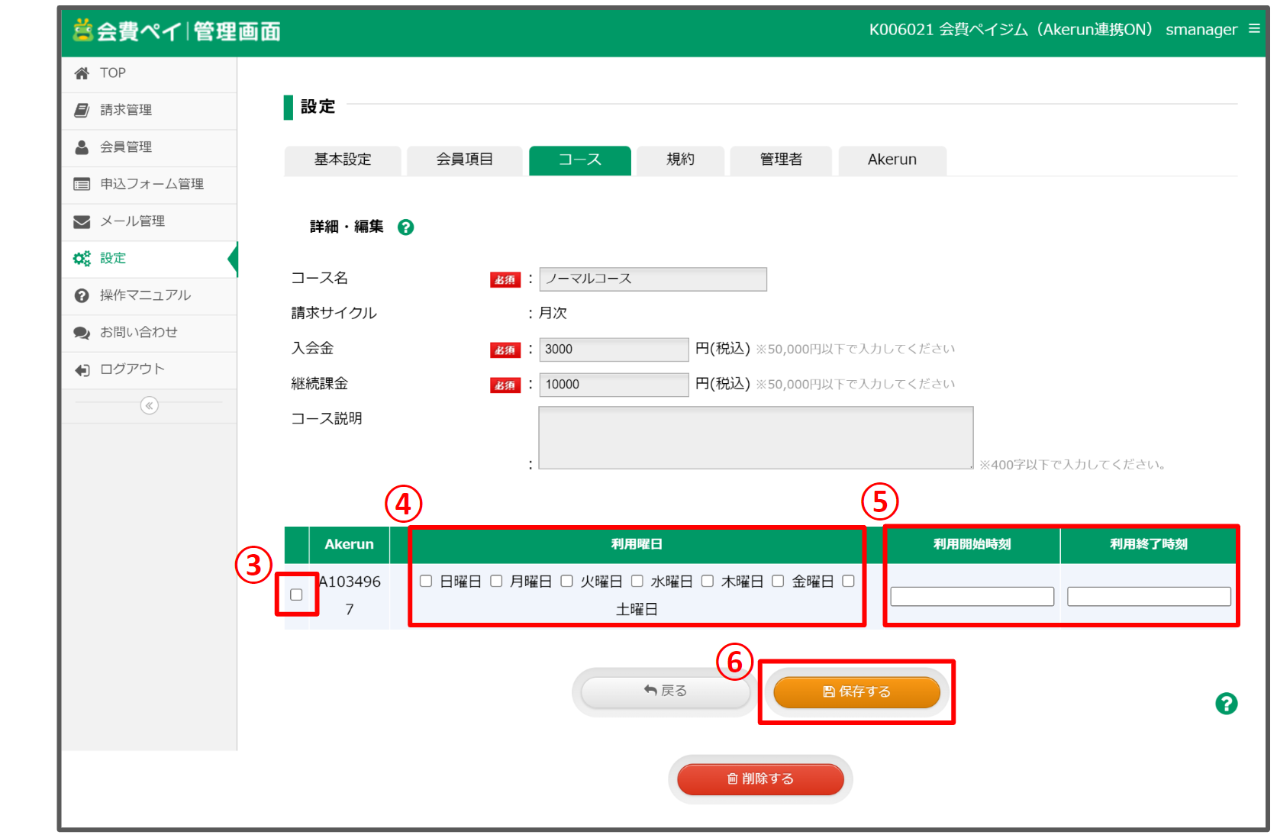
Task: Enable the 日曜日 checkbox
Action: tap(426, 582)
